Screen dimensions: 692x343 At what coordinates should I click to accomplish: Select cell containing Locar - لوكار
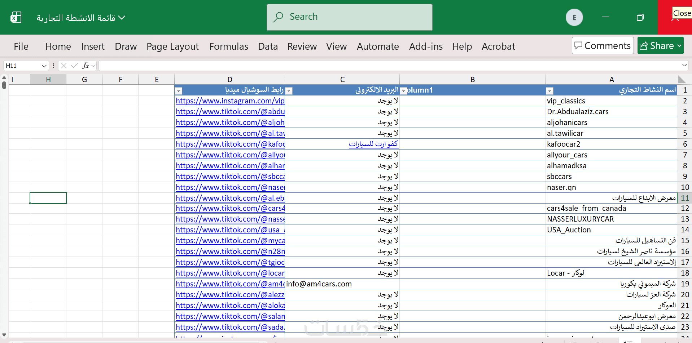pos(611,273)
